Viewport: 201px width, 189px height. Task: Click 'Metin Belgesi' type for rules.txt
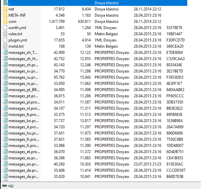tap(106, 34)
